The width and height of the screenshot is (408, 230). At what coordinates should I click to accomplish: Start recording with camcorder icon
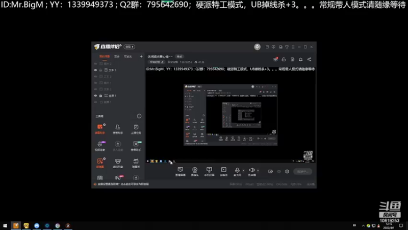tap(270, 171)
